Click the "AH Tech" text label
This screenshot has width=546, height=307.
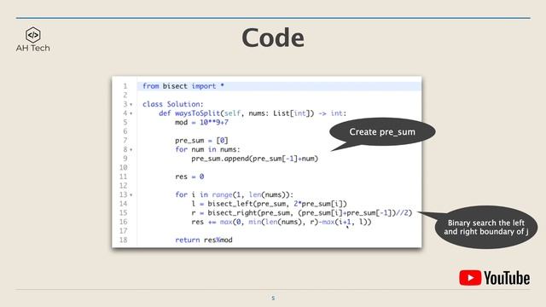(x=32, y=48)
